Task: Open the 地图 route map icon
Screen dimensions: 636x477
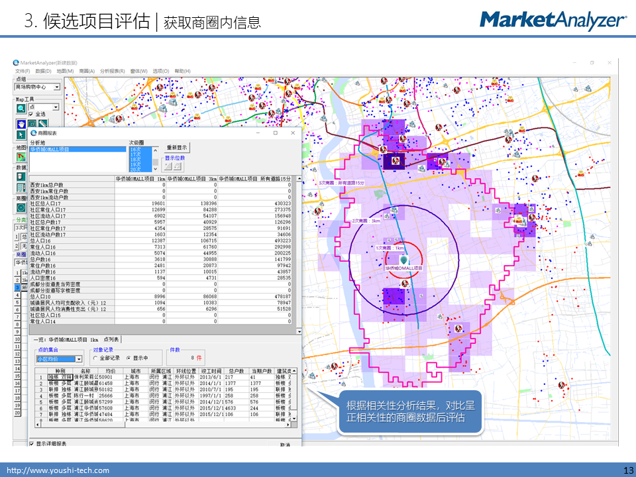Action: pos(21,157)
